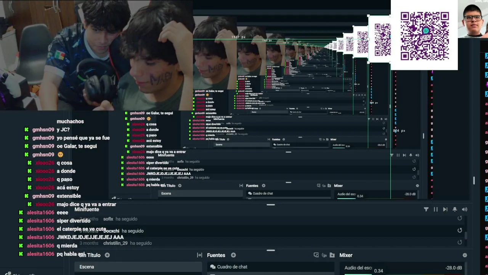Click the main Minifuente panel title

point(87,209)
